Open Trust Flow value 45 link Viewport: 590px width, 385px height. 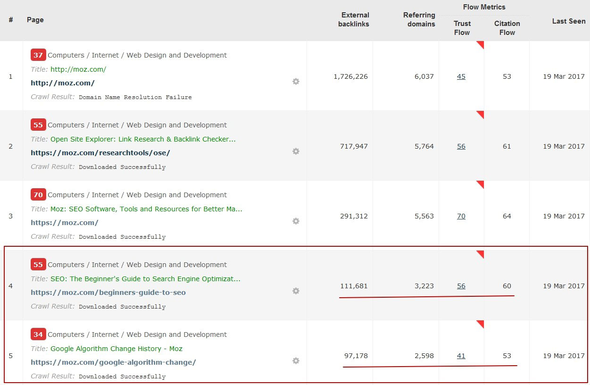(461, 76)
